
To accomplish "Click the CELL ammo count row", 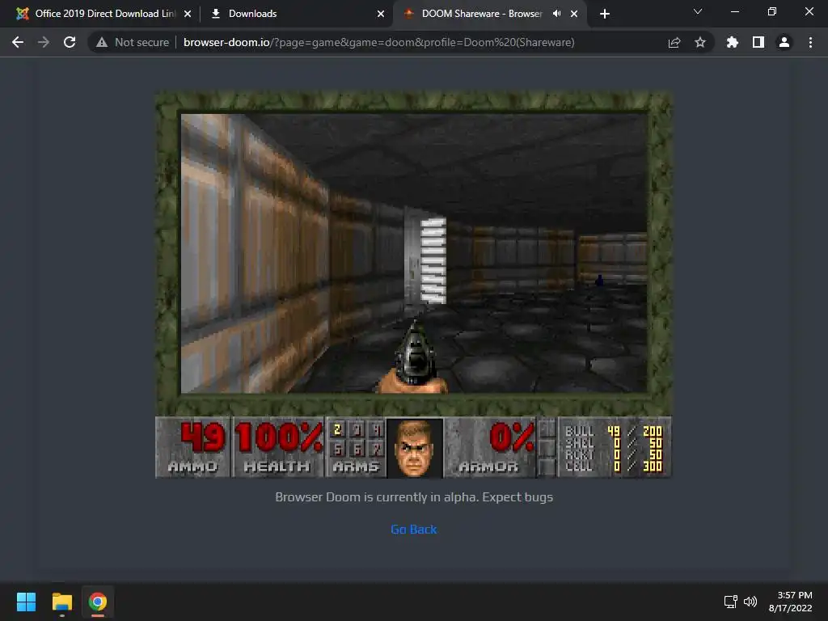I will [613, 467].
